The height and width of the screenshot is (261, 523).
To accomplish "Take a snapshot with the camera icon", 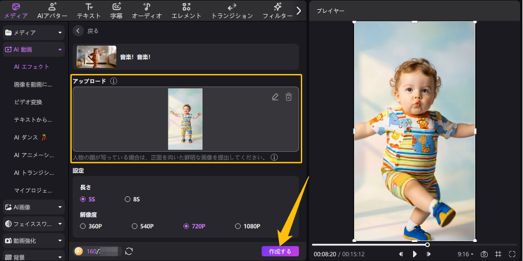I will click(x=484, y=254).
